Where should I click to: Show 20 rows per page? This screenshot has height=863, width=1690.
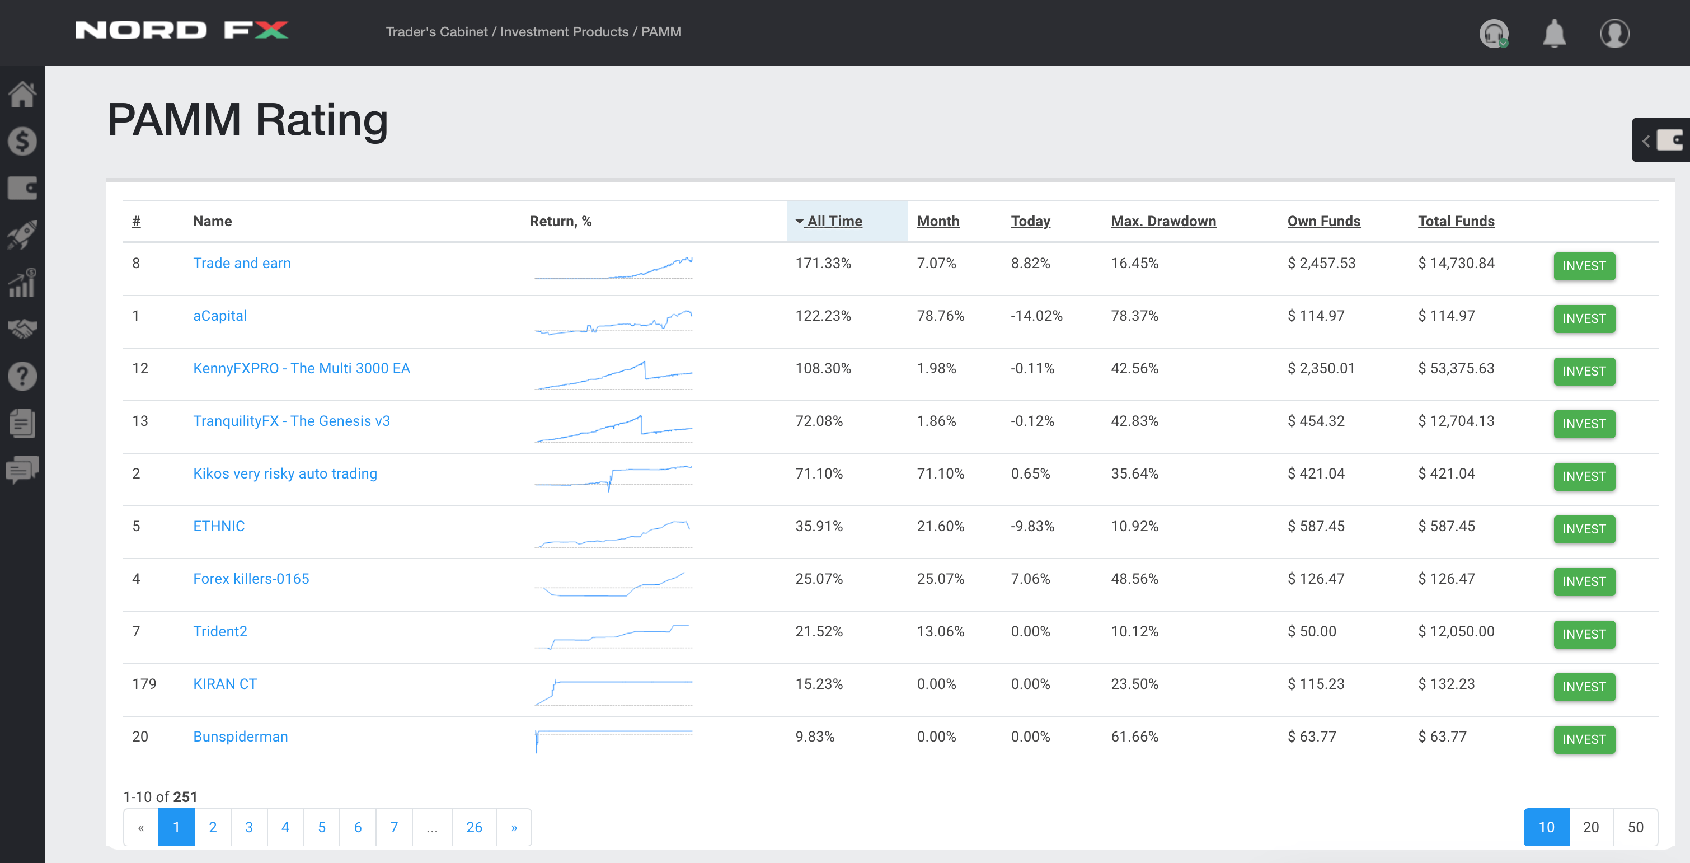click(1591, 827)
